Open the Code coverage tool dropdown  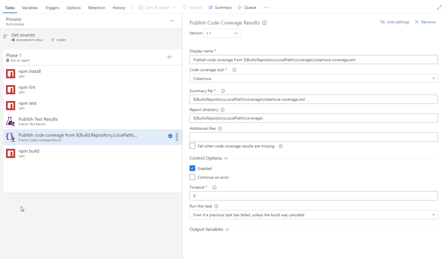coord(313,78)
